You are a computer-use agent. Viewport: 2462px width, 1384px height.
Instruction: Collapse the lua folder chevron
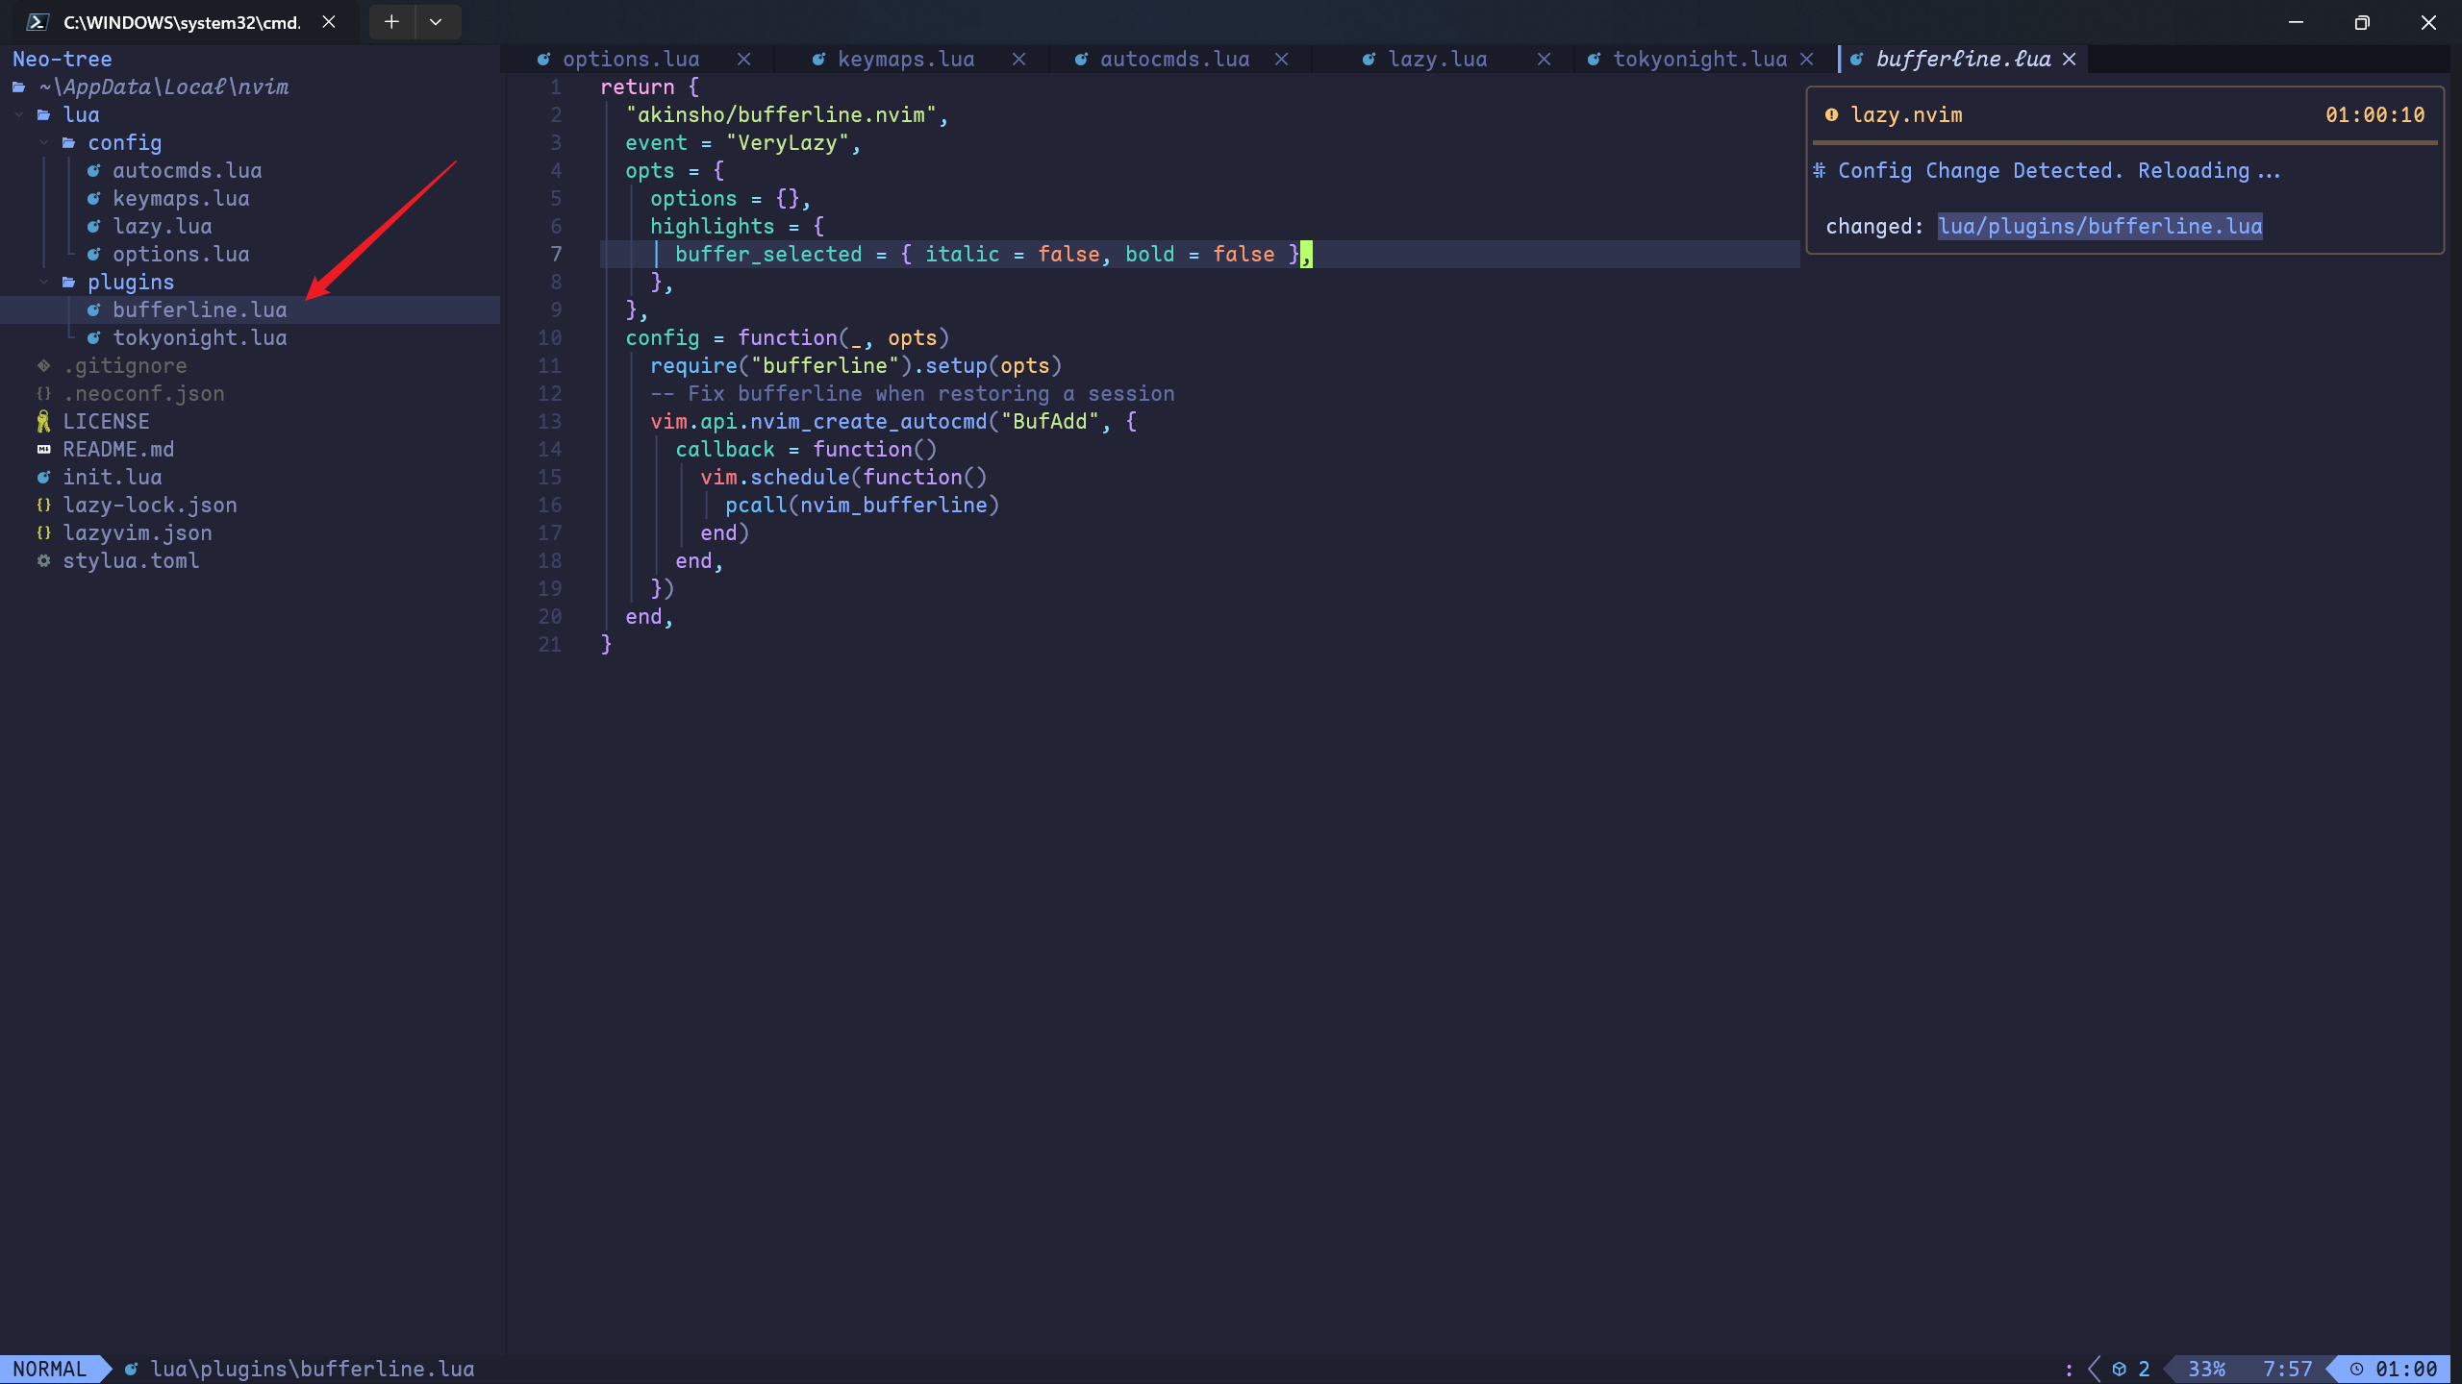point(19,115)
